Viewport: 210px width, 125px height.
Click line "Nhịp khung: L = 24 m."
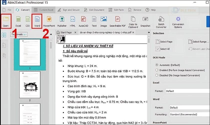click(82, 66)
